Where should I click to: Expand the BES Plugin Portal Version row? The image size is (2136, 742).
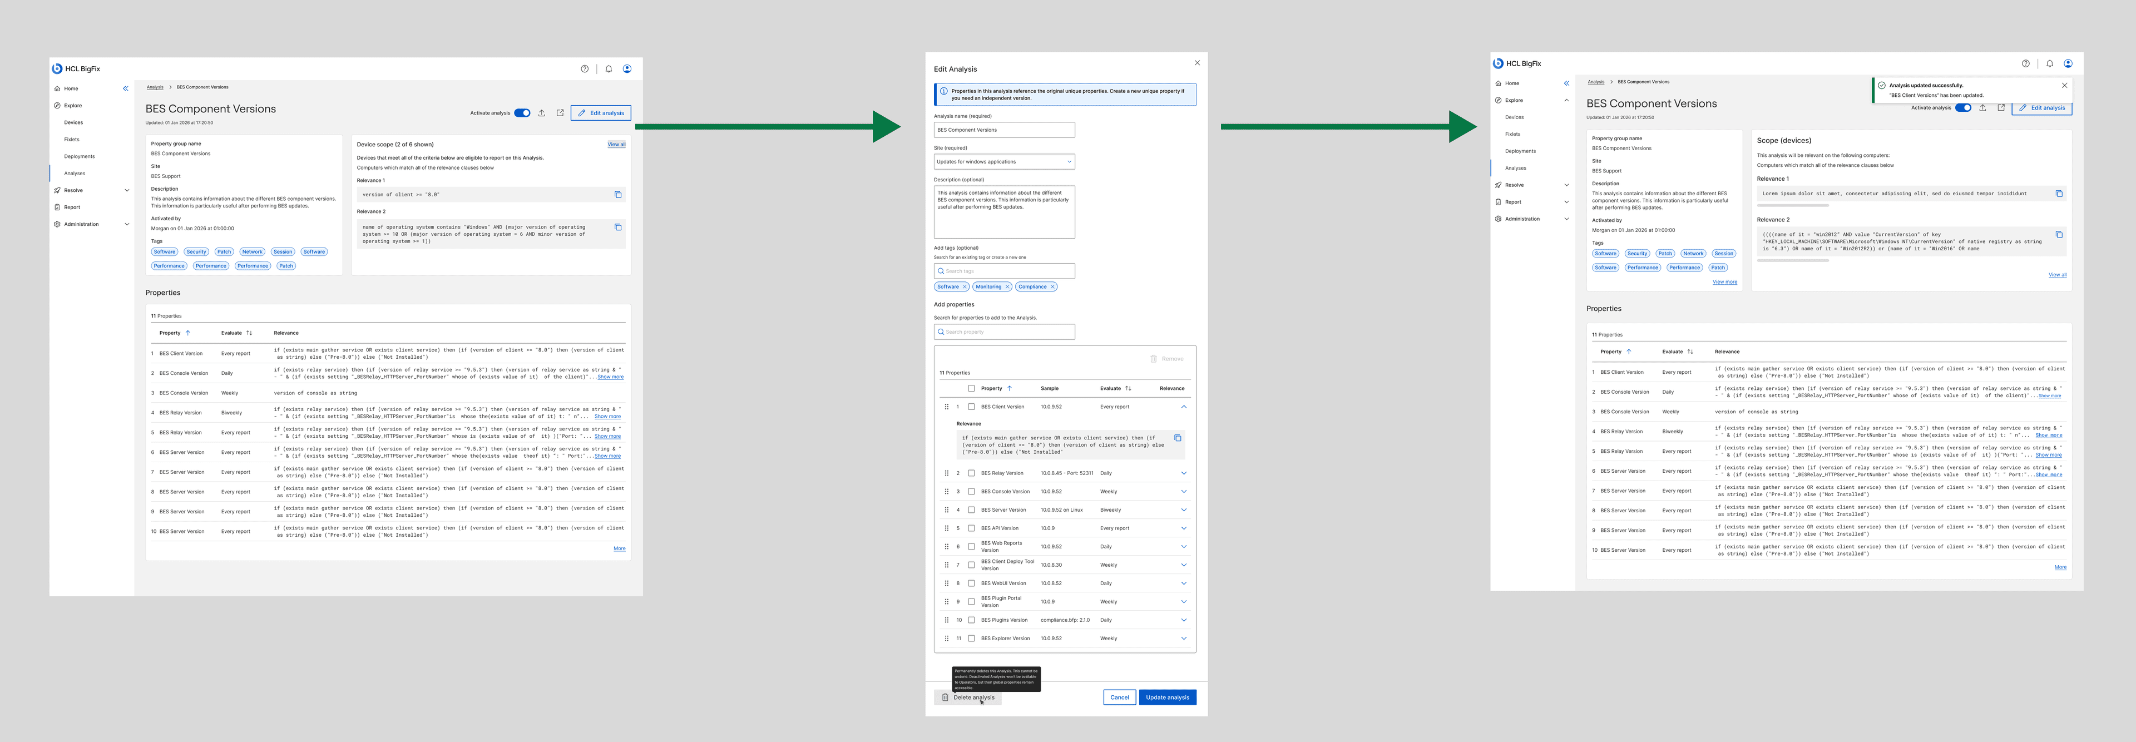1183,602
